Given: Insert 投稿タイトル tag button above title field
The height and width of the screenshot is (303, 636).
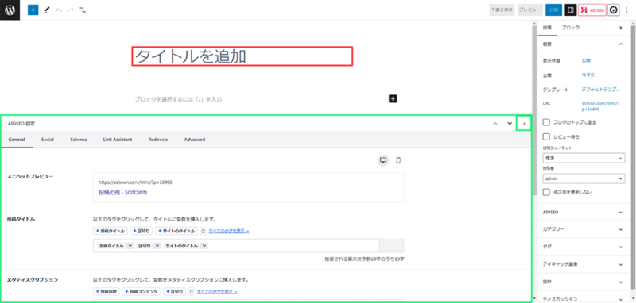Looking at the screenshot, I should (x=111, y=231).
